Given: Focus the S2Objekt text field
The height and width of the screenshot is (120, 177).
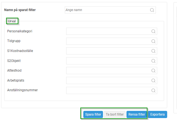Looking at the screenshot, I should click(108, 61).
